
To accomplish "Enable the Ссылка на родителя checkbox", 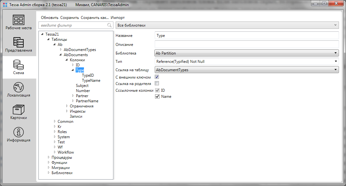I will tap(157, 83).
